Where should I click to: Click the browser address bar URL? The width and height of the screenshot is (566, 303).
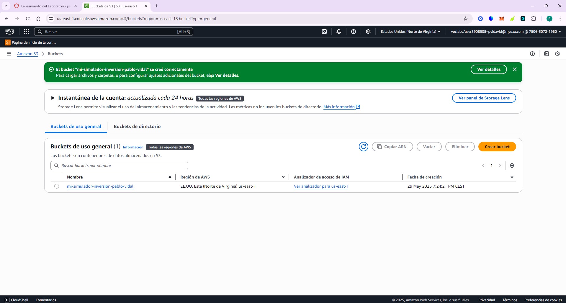pos(136,19)
